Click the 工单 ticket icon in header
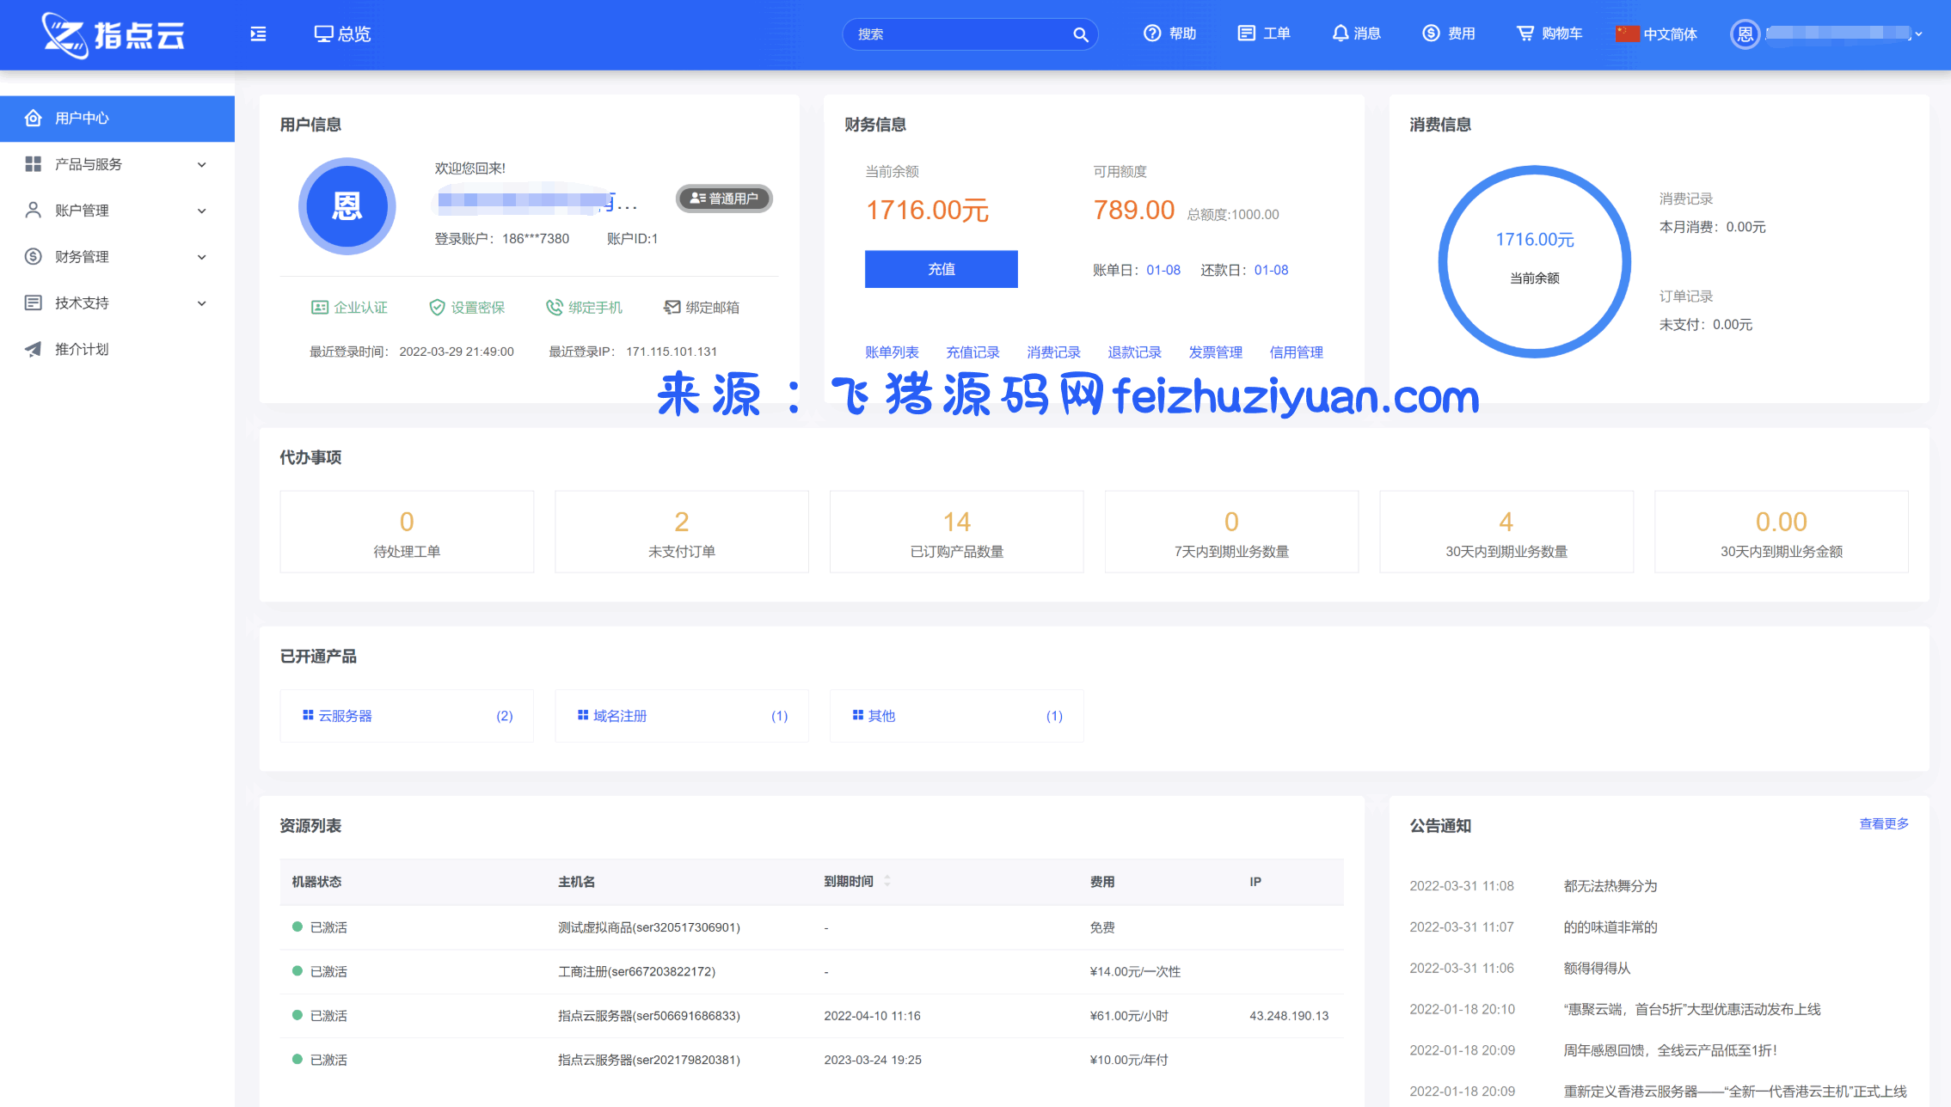The height and width of the screenshot is (1107, 1951). pyautogui.click(x=1246, y=34)
